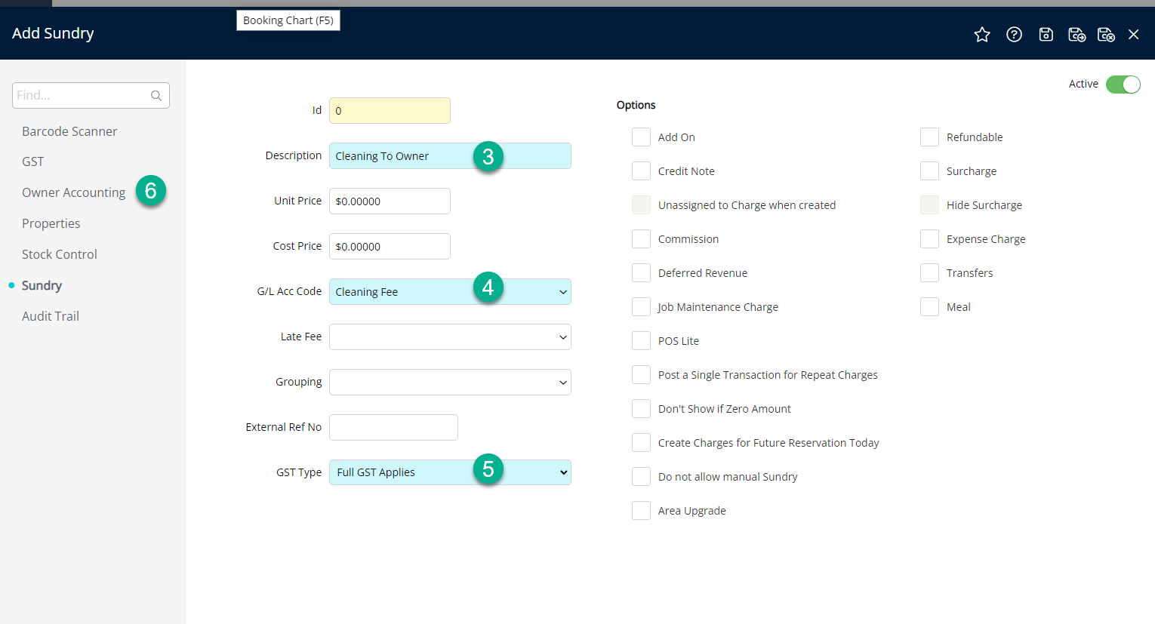The width and height of the screenshot is (1155, 624).
Task: Click Save and exit icon with X badge
Action: point(1106,35)
